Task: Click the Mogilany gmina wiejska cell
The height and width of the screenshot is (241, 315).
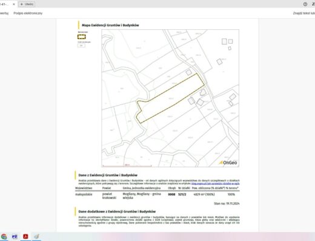Action: tap(142, 195)
